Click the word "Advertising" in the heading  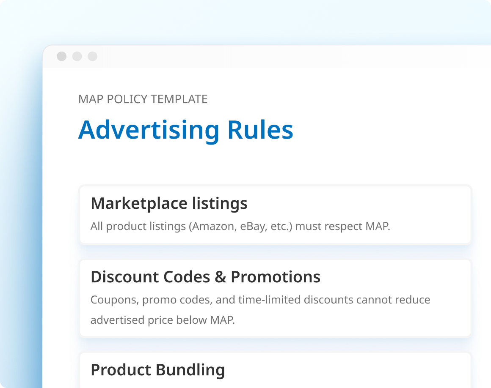(149, 130)
